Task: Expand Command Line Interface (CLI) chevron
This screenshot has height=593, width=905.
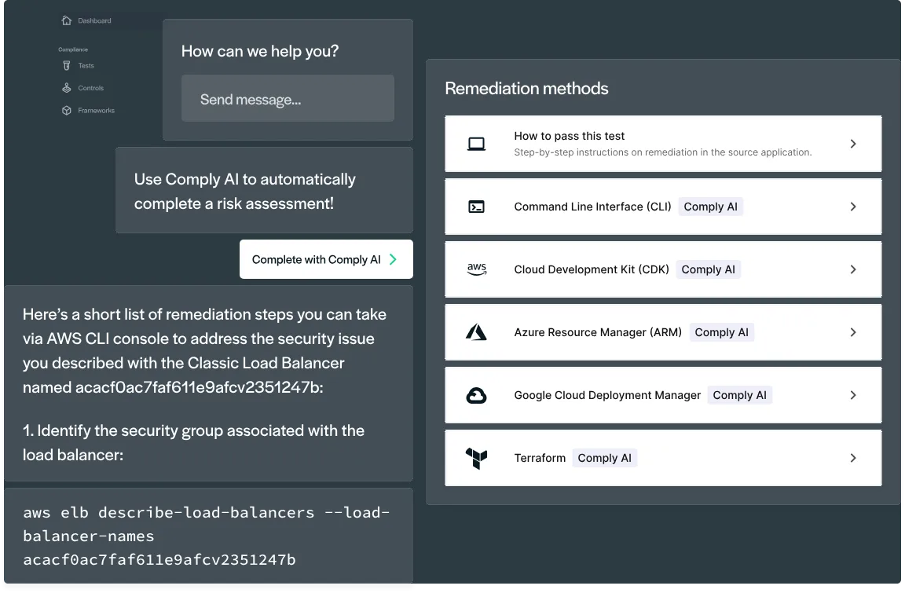Action: click(x=853, y=207)
